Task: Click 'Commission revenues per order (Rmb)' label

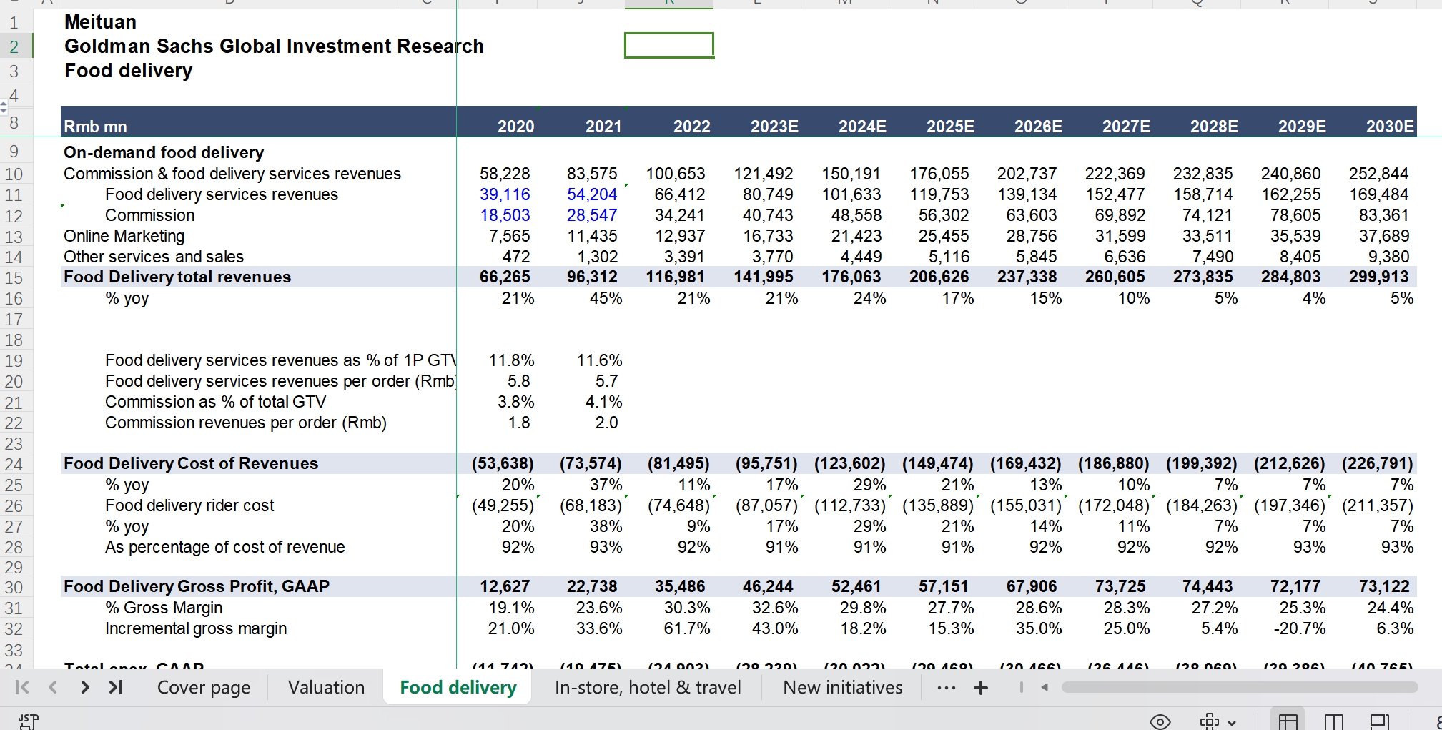Action: (246, 423)
